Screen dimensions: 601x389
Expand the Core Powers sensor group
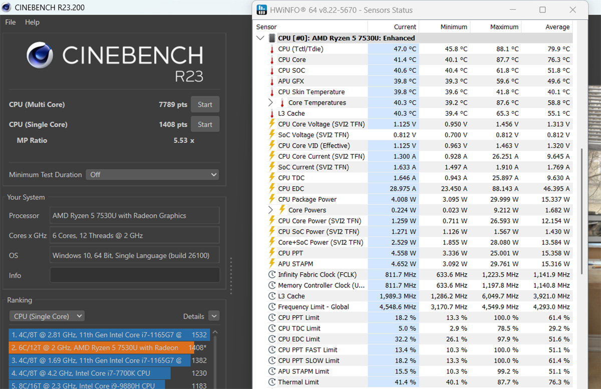point(271,210)
